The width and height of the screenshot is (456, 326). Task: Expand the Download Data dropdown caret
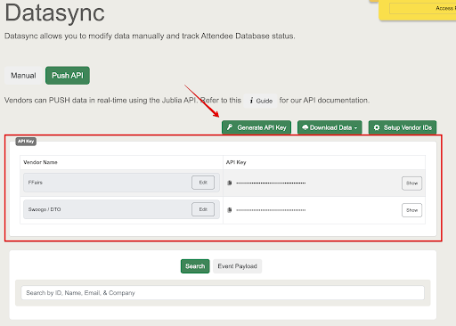click(355, 128)
